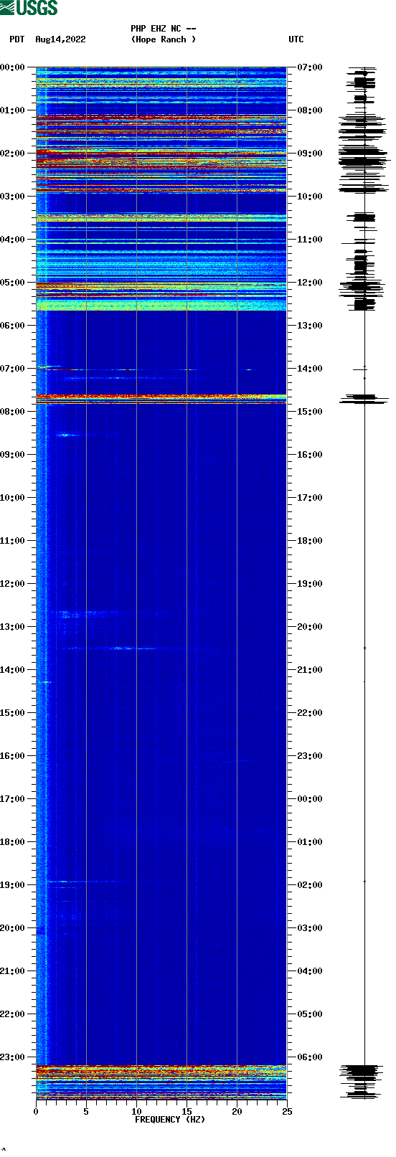396x1157 pixels.
Task: Select the 'PHP EHZ NC --' station title
Action: (x=164, y=29)
